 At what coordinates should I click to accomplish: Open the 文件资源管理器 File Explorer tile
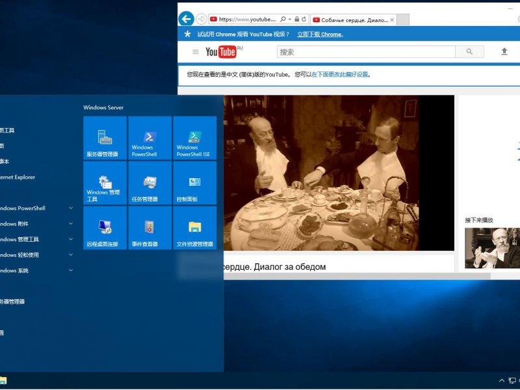[194, 227]
